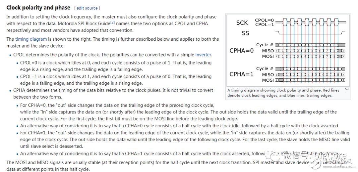
Task: Click the CPHA=0 label in the diagram
Action: pos(241,51)
